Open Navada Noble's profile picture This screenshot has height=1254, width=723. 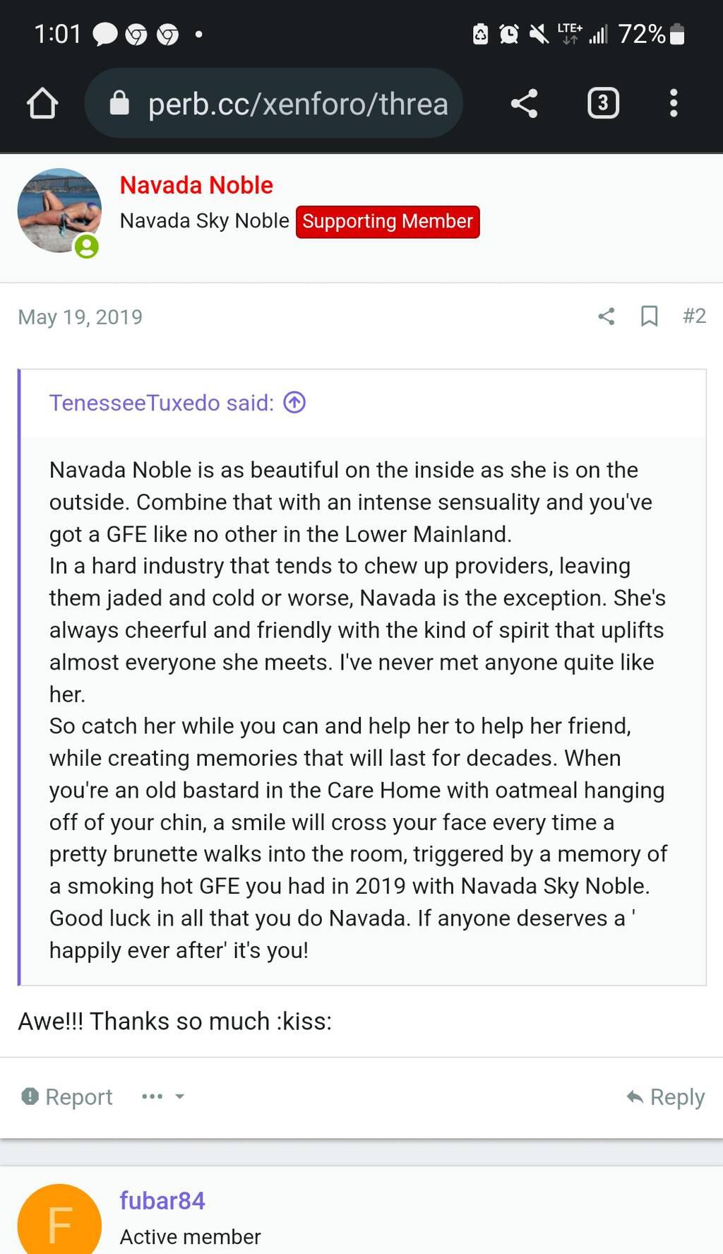59,211
